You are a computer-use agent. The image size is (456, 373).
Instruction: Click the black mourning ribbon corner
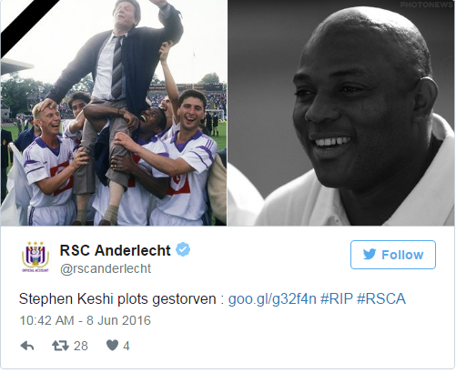(25, 23)
